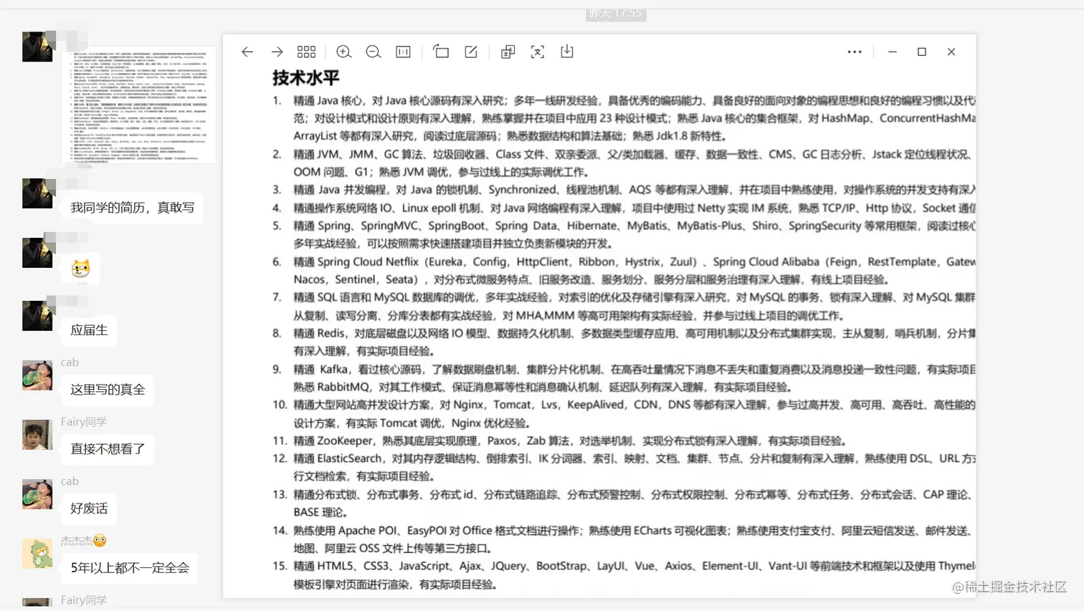
Task: Open cab's avatar beside '好废话'
Action: click(x=37, y=494)
